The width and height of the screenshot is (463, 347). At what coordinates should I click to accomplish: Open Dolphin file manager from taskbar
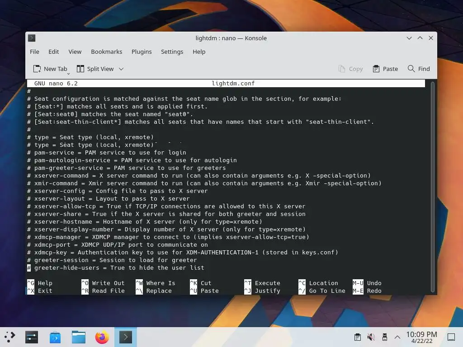click(x=79, y=337)
